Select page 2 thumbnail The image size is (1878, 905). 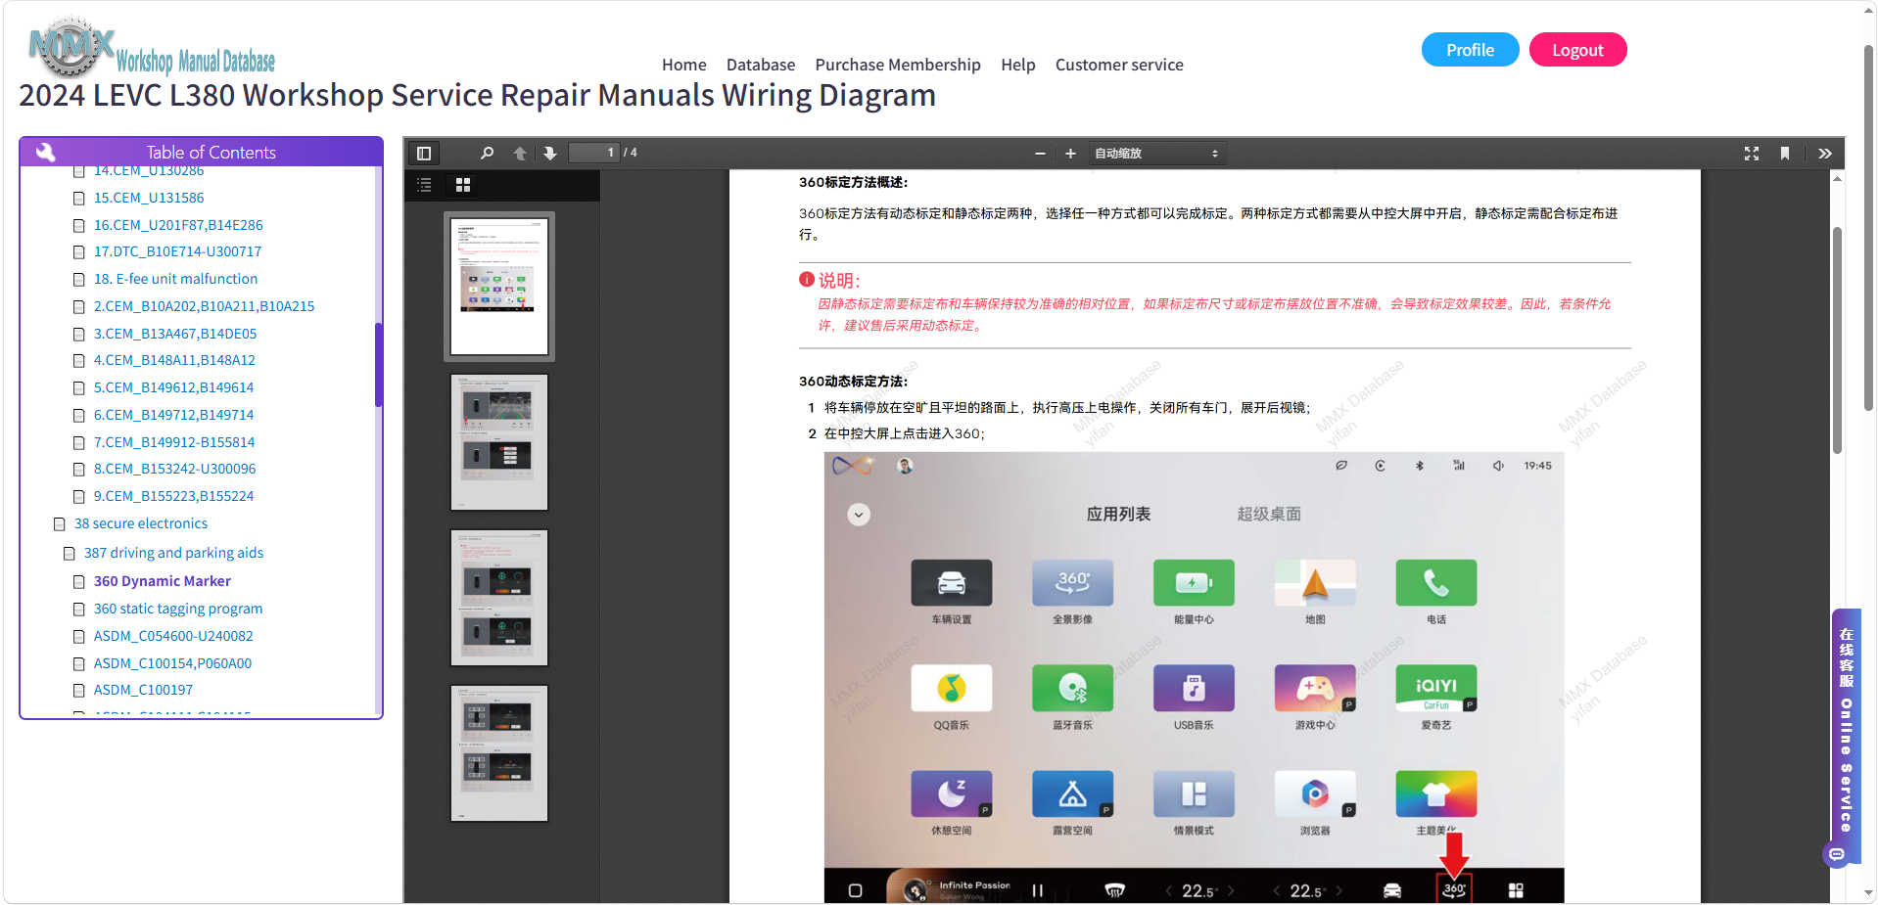pos(499,442)
